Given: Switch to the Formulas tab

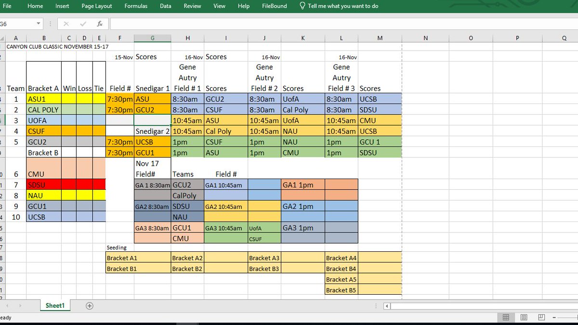Looking at the screenshot, I should 136,6.
